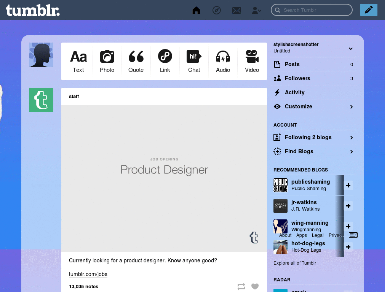Open Following 2 blogs
Viewport: 390px width, 292px height.
313,137
